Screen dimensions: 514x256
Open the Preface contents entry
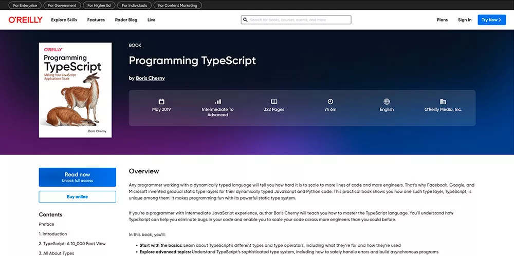point(47,224)
